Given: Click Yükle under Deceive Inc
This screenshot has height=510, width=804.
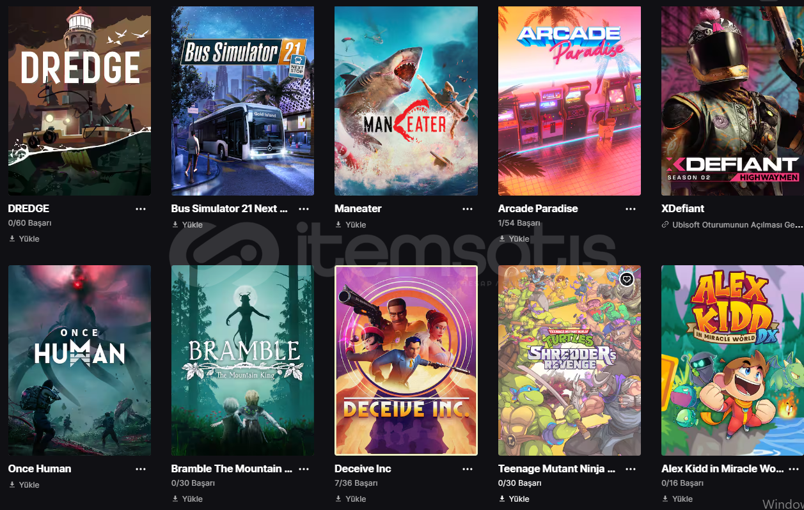Looking at the screenshot, I should [x=356, y=498].
